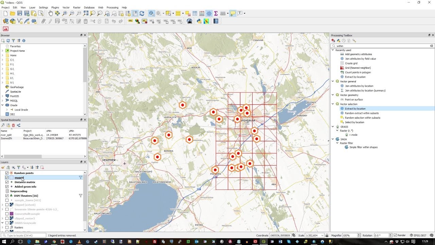Open the Field Calculator abacus icon
435x245 pixels.
click(x=202, y=13)
